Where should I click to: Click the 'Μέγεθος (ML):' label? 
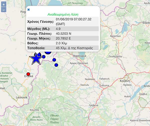[x=39, y=29]
